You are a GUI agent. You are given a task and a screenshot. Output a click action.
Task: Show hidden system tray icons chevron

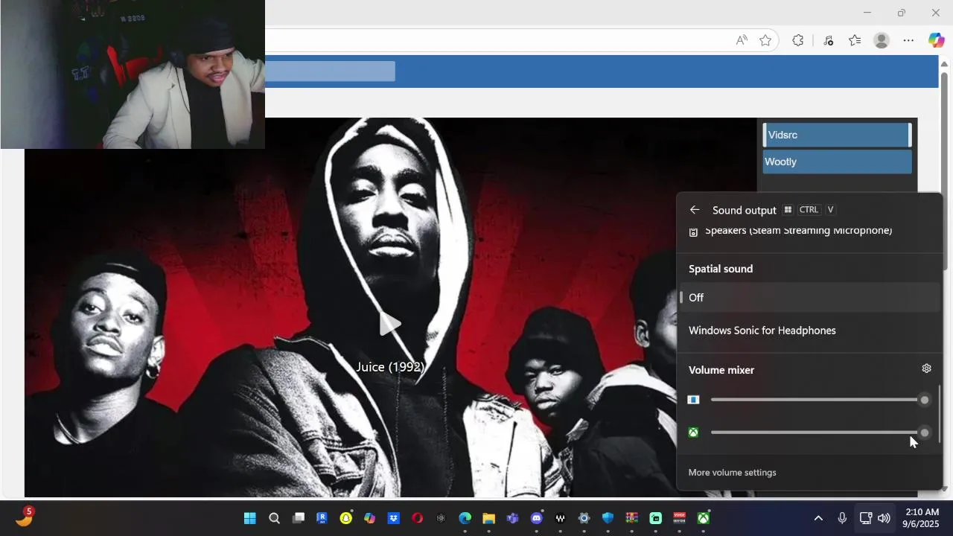(818, 518)
